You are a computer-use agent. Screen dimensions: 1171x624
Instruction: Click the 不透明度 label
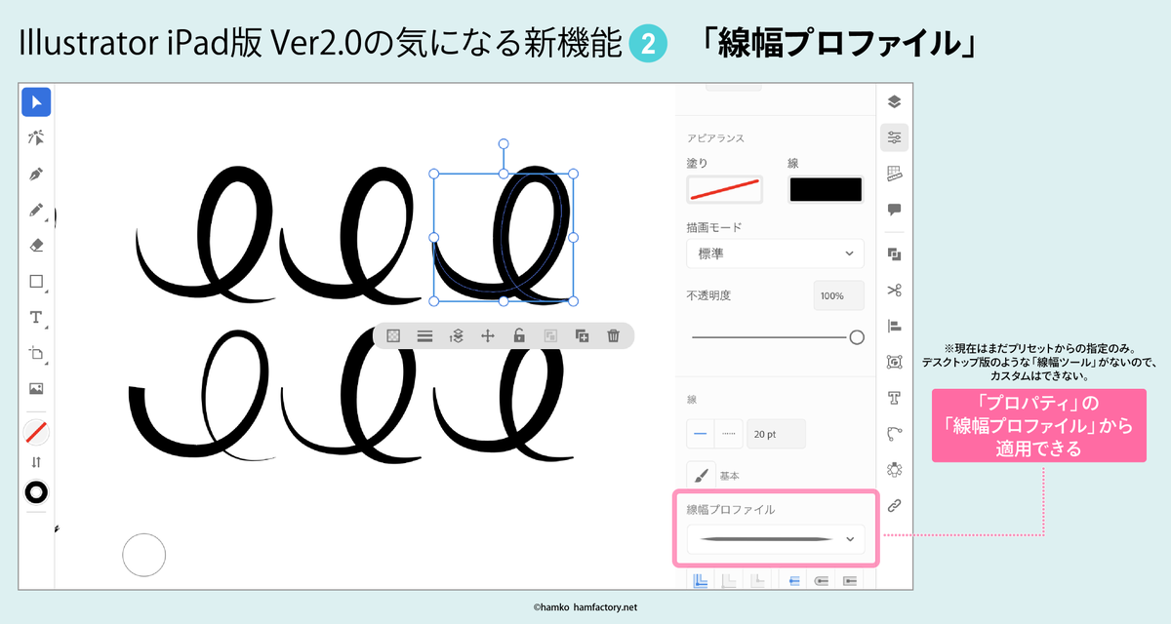point(709,294)
